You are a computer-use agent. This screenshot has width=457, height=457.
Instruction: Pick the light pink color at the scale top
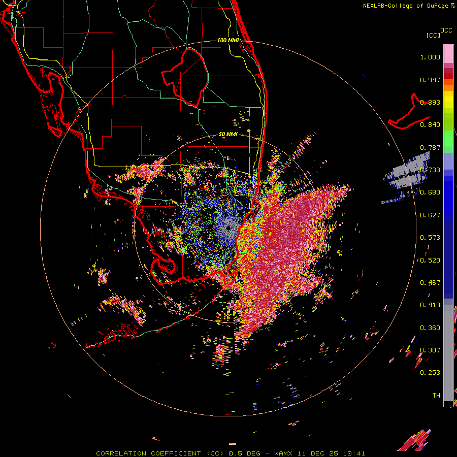coord(448,54)
